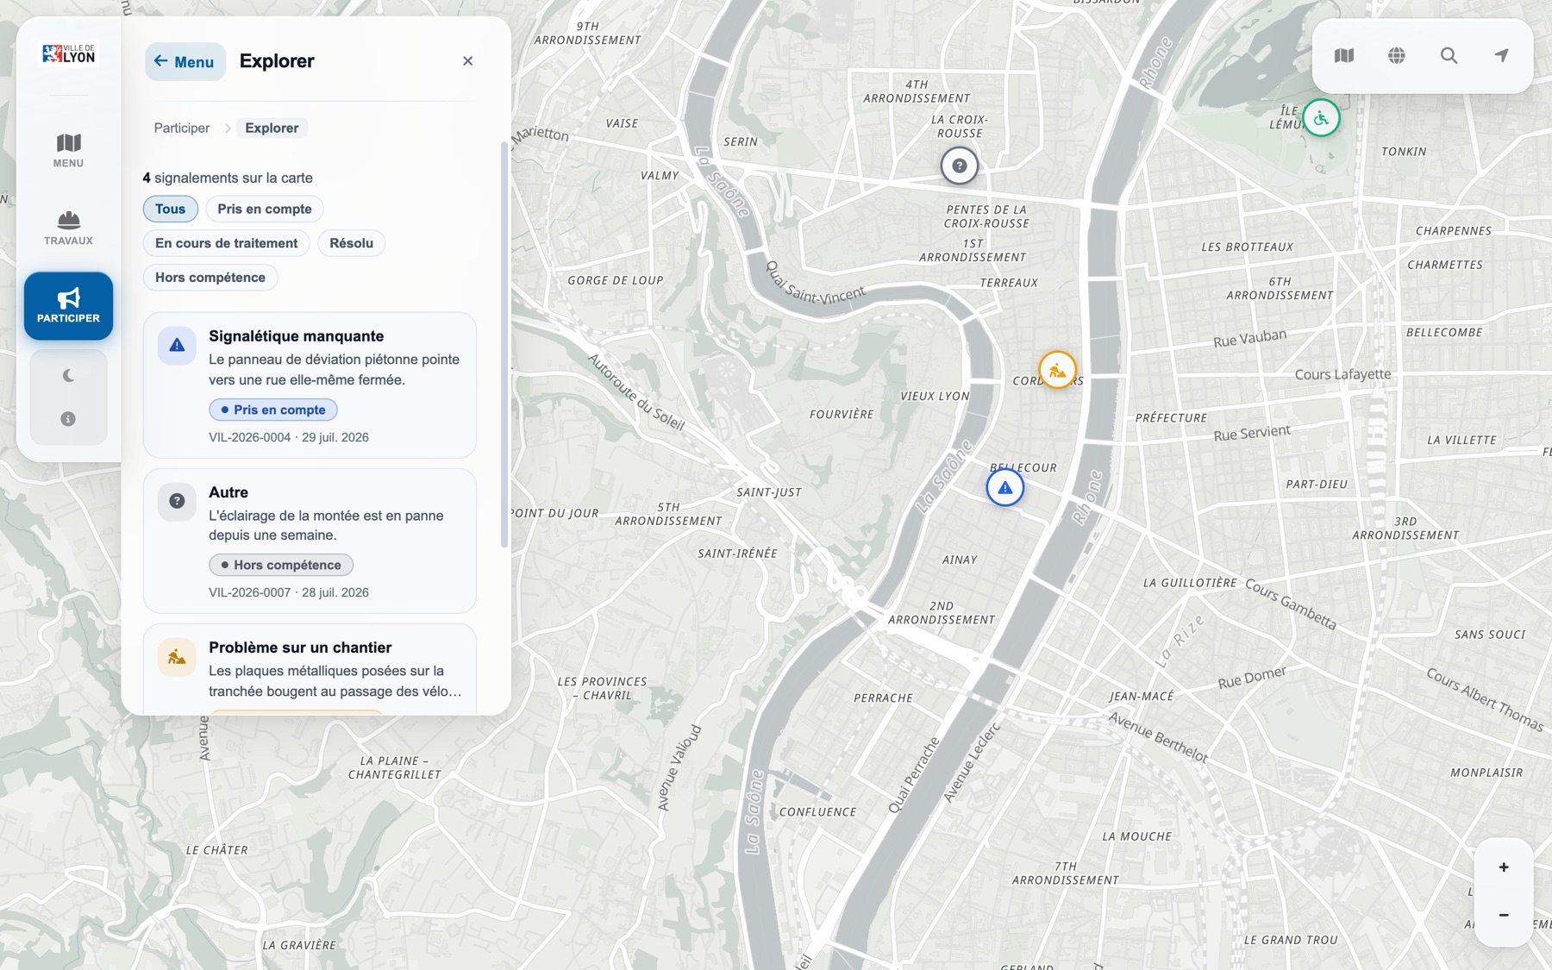1552x970 pixels.
Task: Click the Participer breadcrumb link
Action: point(182,128)
